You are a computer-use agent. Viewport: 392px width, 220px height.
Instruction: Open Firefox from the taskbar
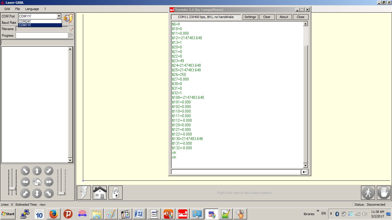(x=54, y=214)
